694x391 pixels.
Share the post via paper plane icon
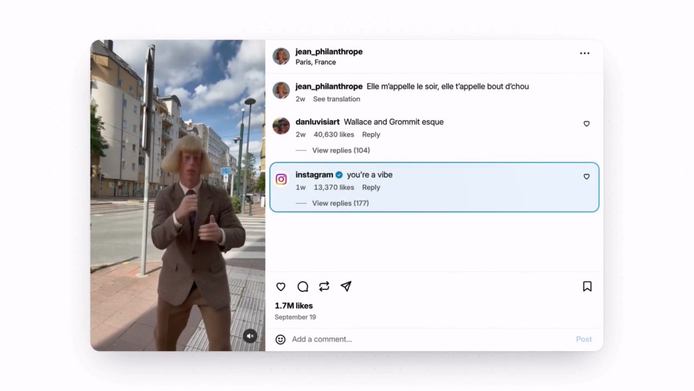click(346, 286)
